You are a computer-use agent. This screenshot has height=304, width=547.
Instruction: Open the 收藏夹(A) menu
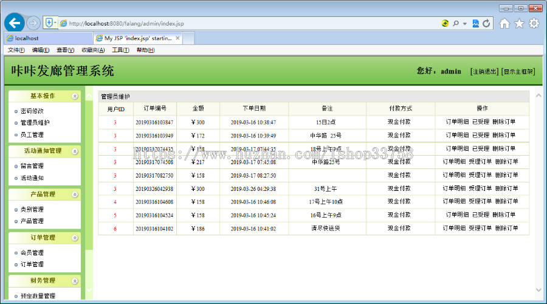click(93, 50)
